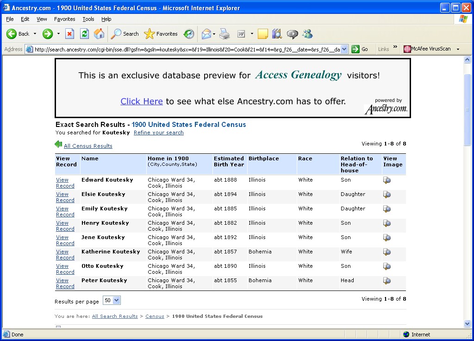Open the Research books icon
The image size is (474, 341).
tap(277, 33)
